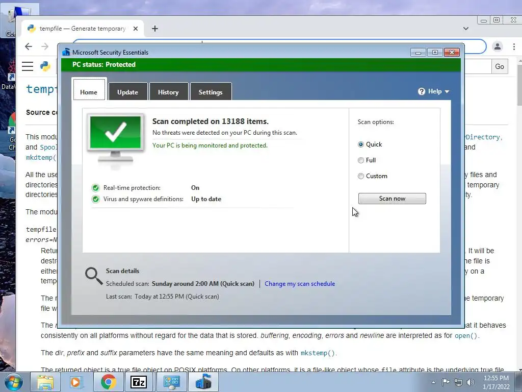The width and height of the screenshot is (522, 392).
Task: Select the Quick scan radio button
Action: [361, 144]
